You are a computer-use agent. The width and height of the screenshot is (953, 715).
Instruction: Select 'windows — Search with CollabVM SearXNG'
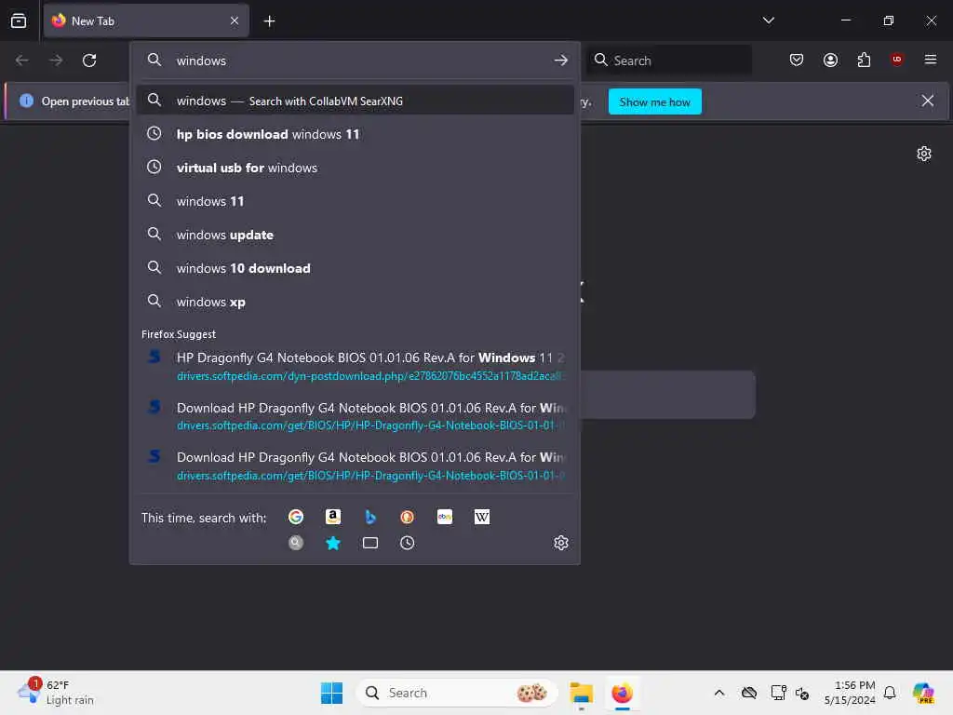(x=355, y=101)
